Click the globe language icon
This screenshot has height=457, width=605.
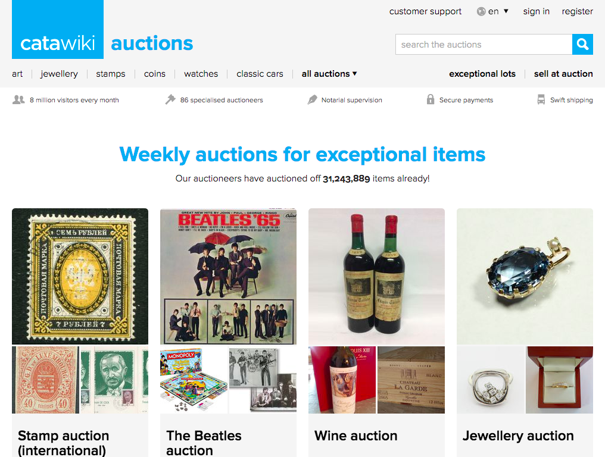coord(481,11)
